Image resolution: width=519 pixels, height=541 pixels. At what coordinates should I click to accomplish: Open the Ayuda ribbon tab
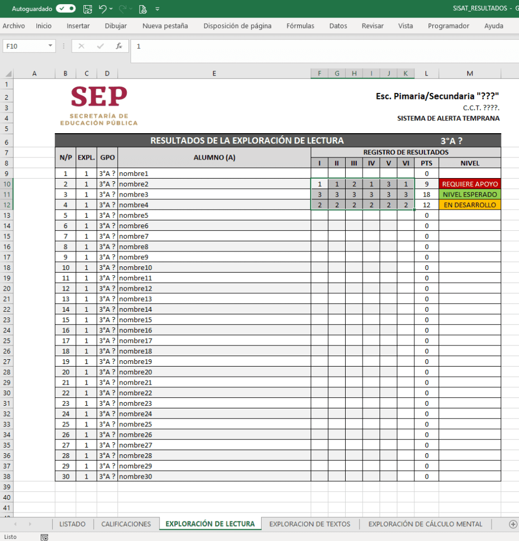tap(494, 26)
